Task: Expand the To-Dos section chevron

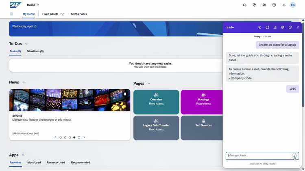Action: pos(26,44)
